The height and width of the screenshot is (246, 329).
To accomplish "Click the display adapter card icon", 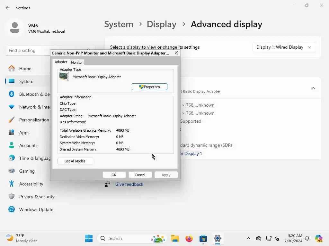I will point(64,77).
